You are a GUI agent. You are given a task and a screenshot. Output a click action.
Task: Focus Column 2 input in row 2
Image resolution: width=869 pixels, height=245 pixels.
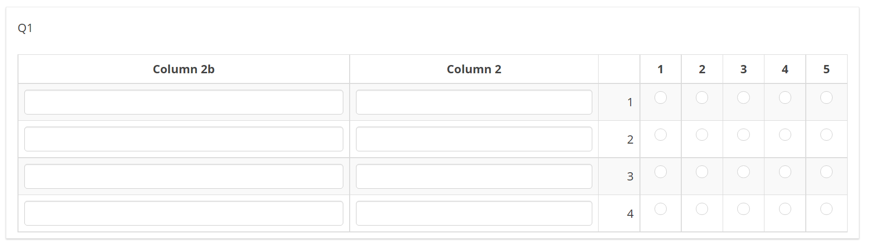[x=474, y=139]
